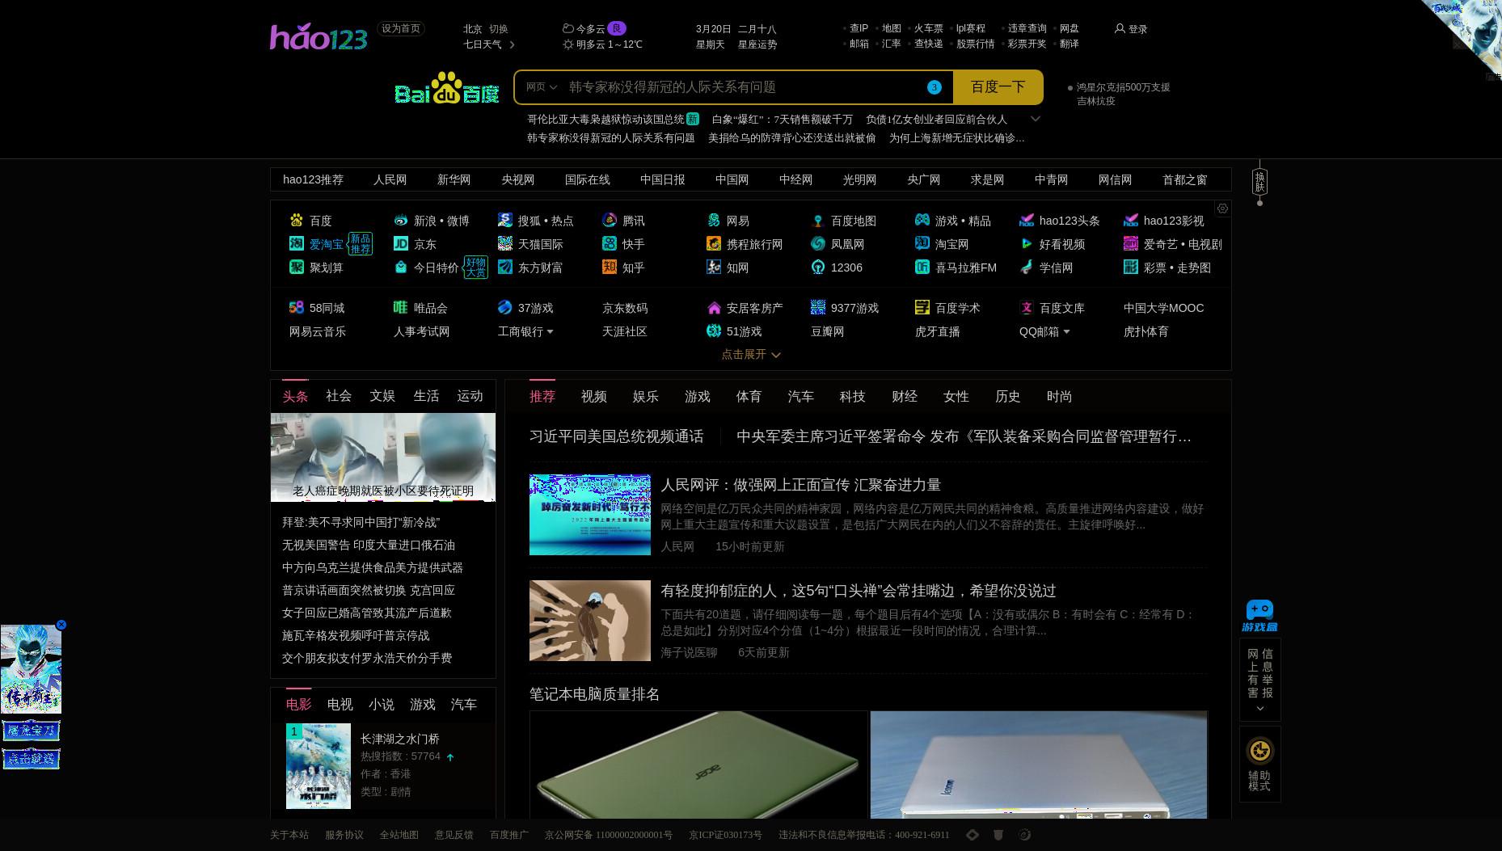Open the 网页 search type dropdown
Viewport: 1502px width, 851px height.
coord(541,87)
